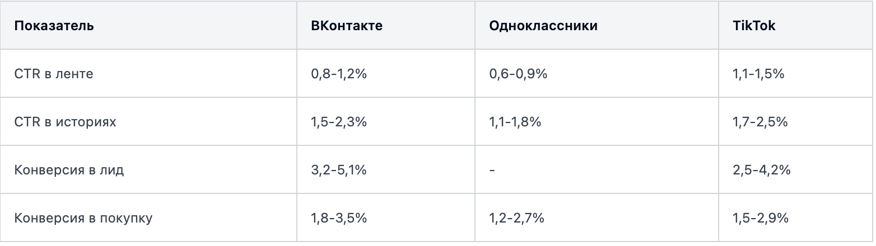876x246 pixels.
Task: Click the Показатель column header
Action: coord(54,26)
